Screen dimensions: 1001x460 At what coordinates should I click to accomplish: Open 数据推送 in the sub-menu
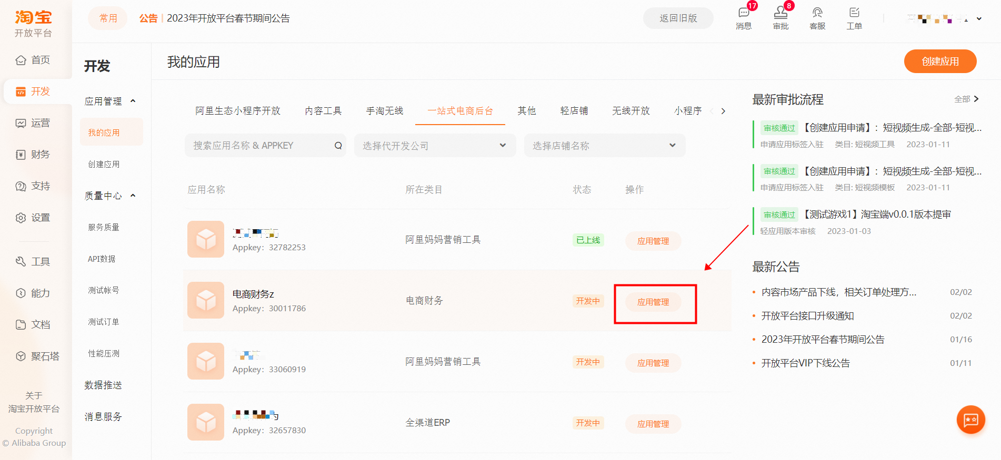point(103,385)
